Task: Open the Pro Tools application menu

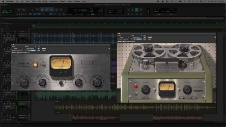Action: (10, 1)
